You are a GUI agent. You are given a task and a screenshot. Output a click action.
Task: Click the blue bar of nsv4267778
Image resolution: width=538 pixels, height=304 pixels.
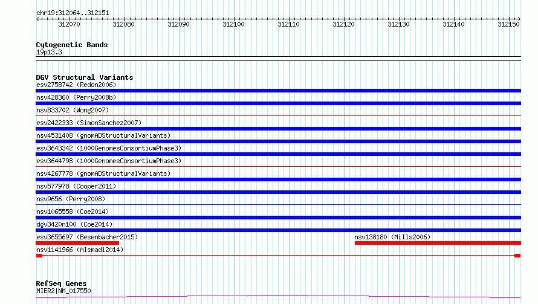coord(278,179)
